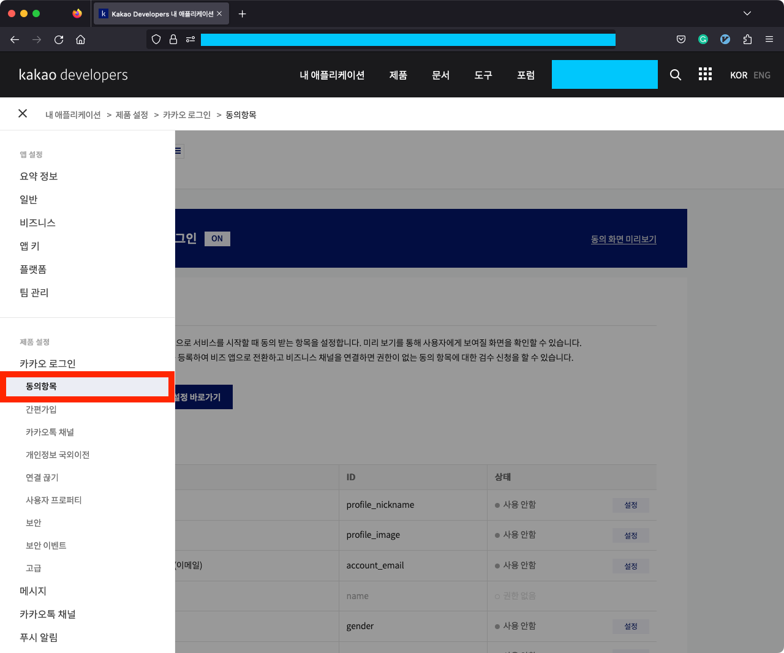The height and width of the screenshot is (653, 784).
Task: Close the Kakao Developers browser tab
Action: coord(219,13)
